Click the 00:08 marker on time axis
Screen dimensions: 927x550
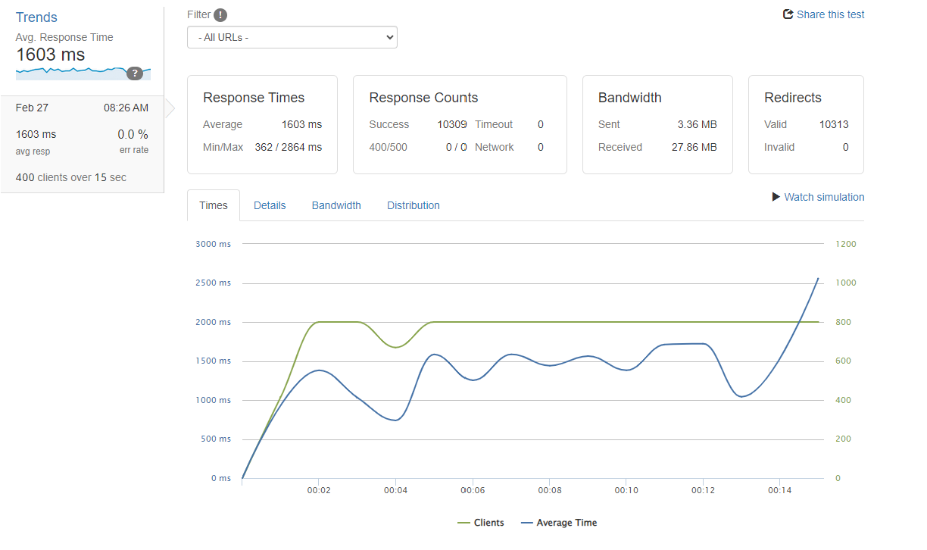[550, 490]
